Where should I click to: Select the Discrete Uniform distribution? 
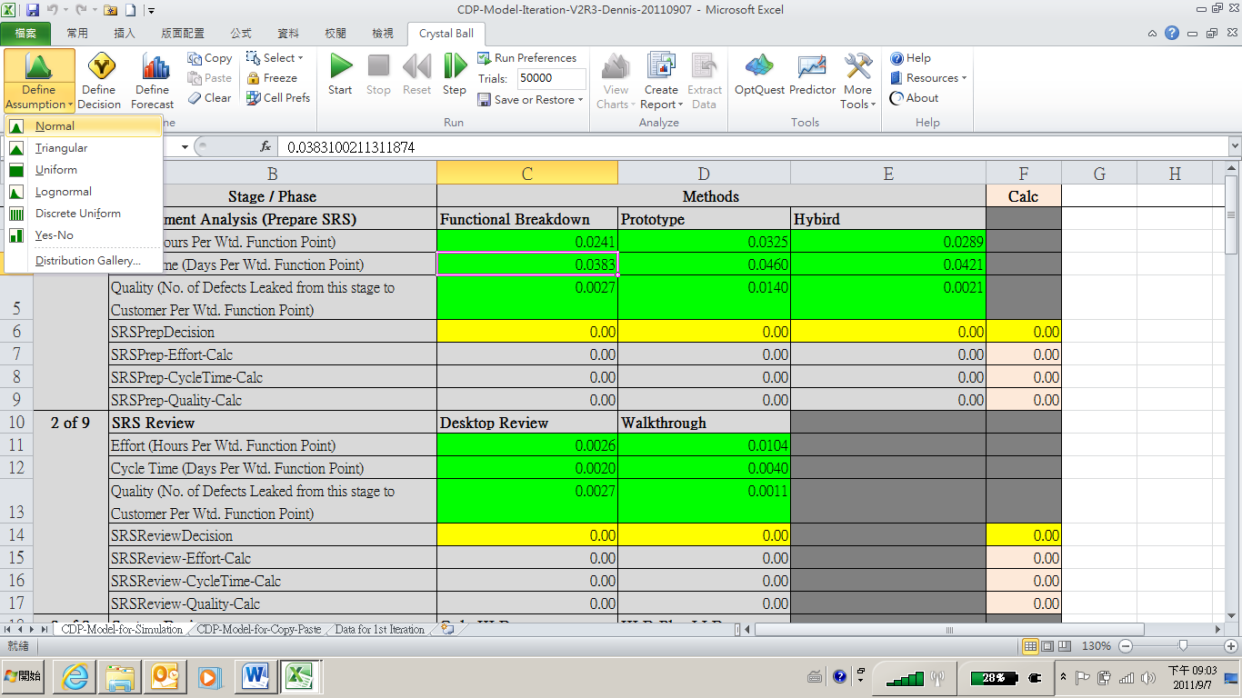coord(84,214)
